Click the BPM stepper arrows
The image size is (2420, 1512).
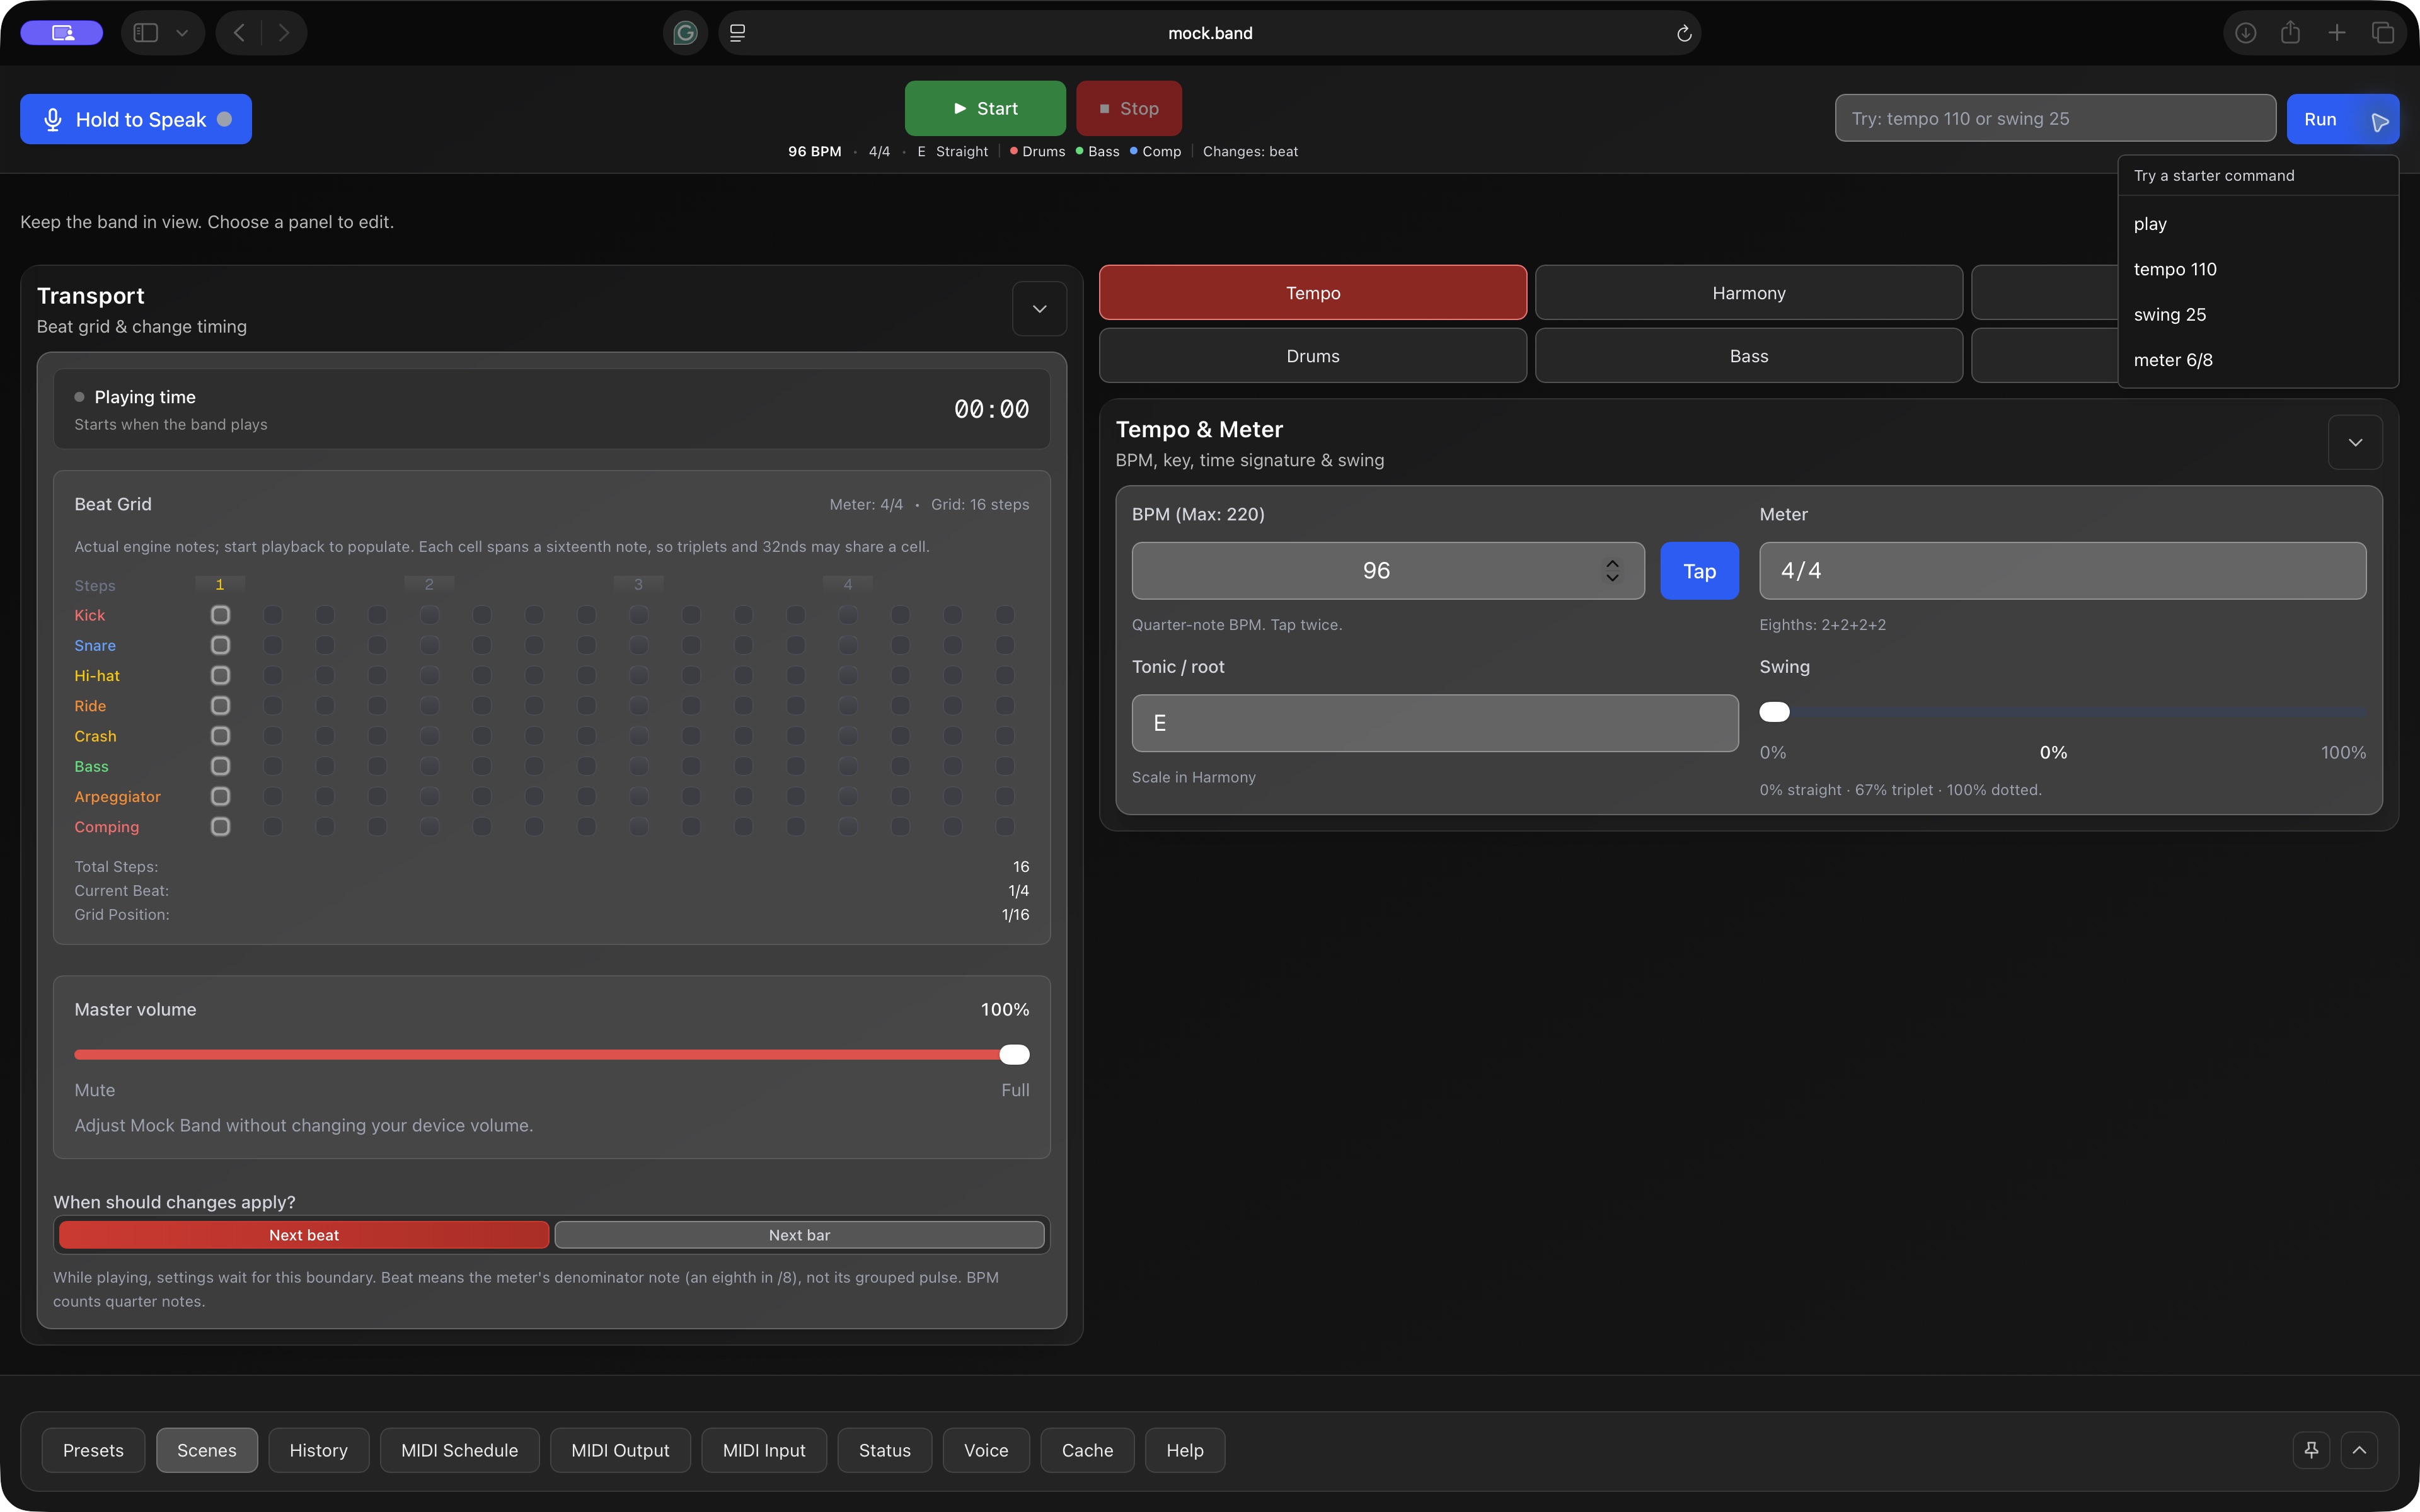point(1612,571)
